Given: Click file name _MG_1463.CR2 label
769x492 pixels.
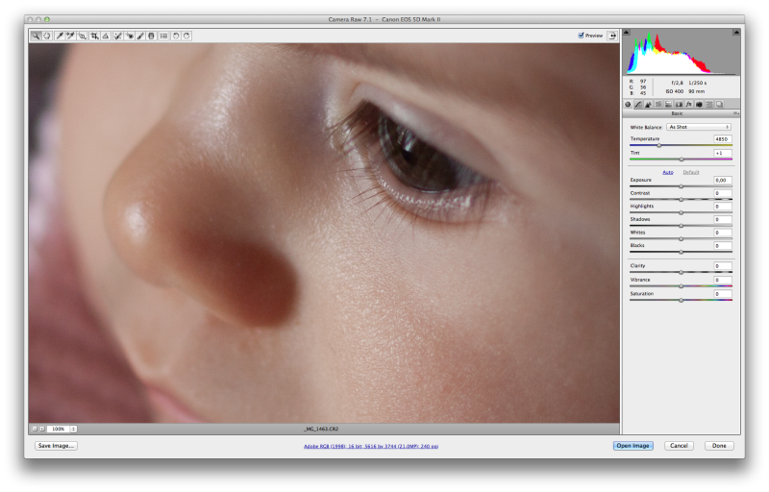Looking at the screenshot, I should pos(321,429).
